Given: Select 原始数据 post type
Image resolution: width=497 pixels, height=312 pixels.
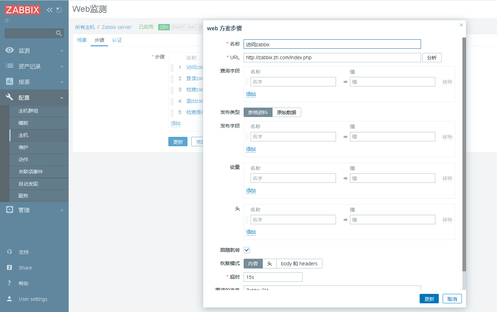Looking at the screenshot, I should coord(286,112).
